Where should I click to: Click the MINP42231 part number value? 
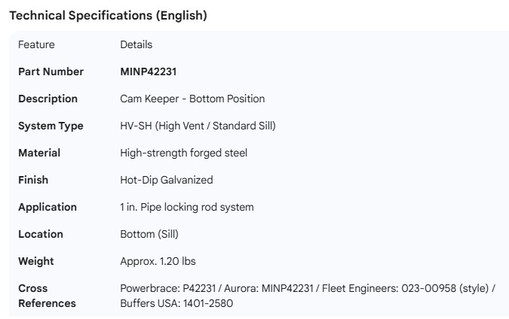tap(149, 71)
